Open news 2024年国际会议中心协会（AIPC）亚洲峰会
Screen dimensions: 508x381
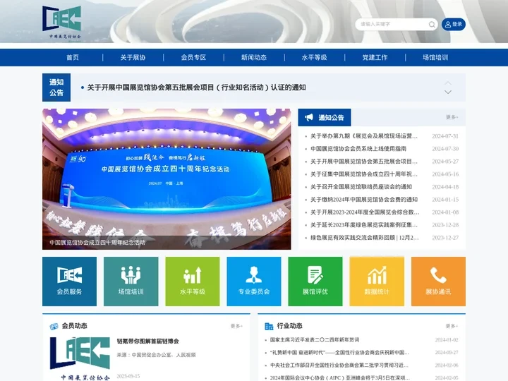(x=340, y=377)
